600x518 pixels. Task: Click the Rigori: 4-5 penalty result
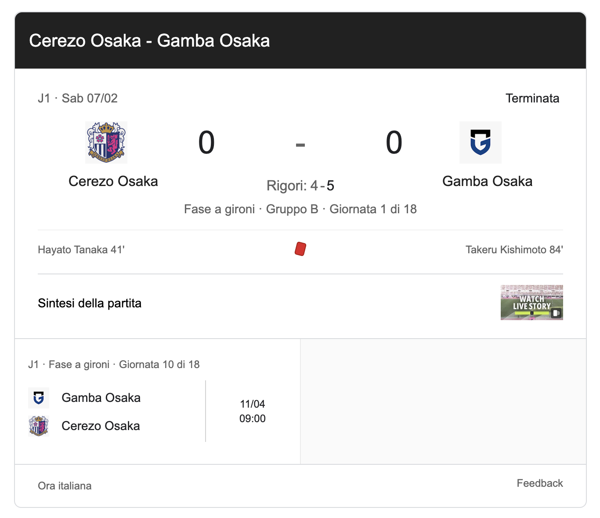300,186
